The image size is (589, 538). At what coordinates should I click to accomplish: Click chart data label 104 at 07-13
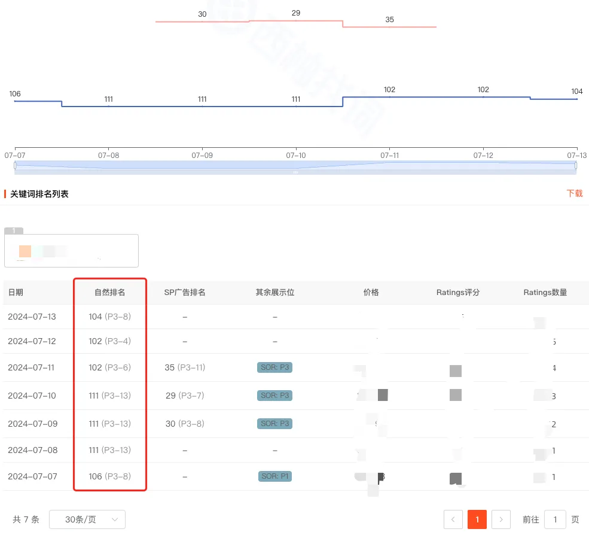[x=576, y=92]
